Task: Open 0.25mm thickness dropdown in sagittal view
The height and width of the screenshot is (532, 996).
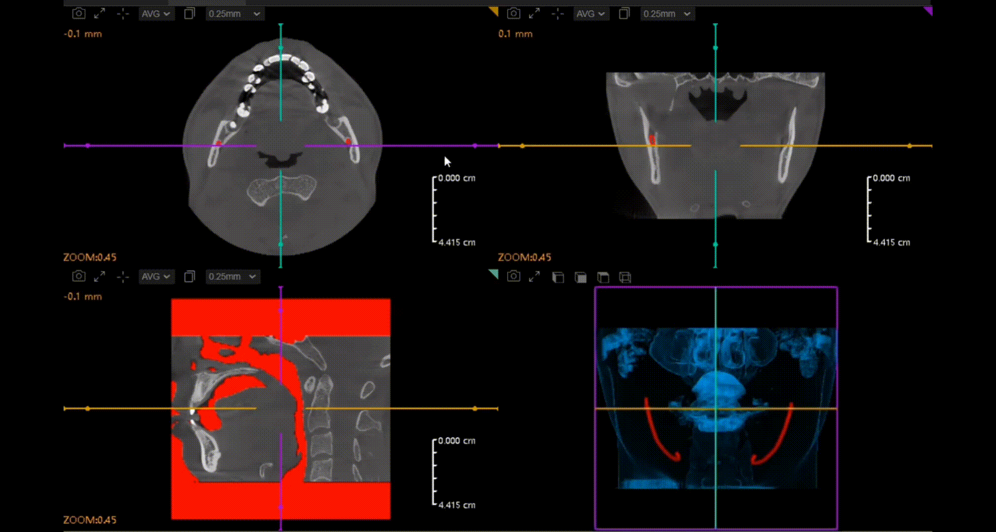Action: [232, 277]
